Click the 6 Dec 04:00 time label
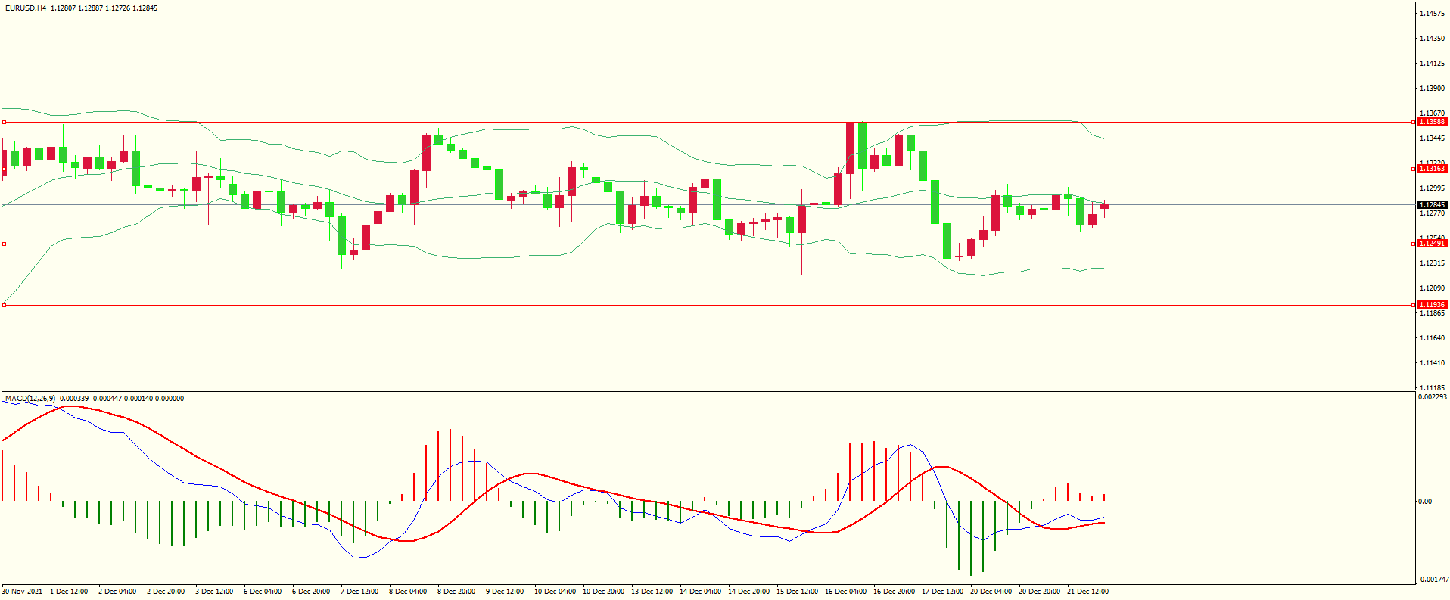 pyautogui.click(x=263, y=592)
